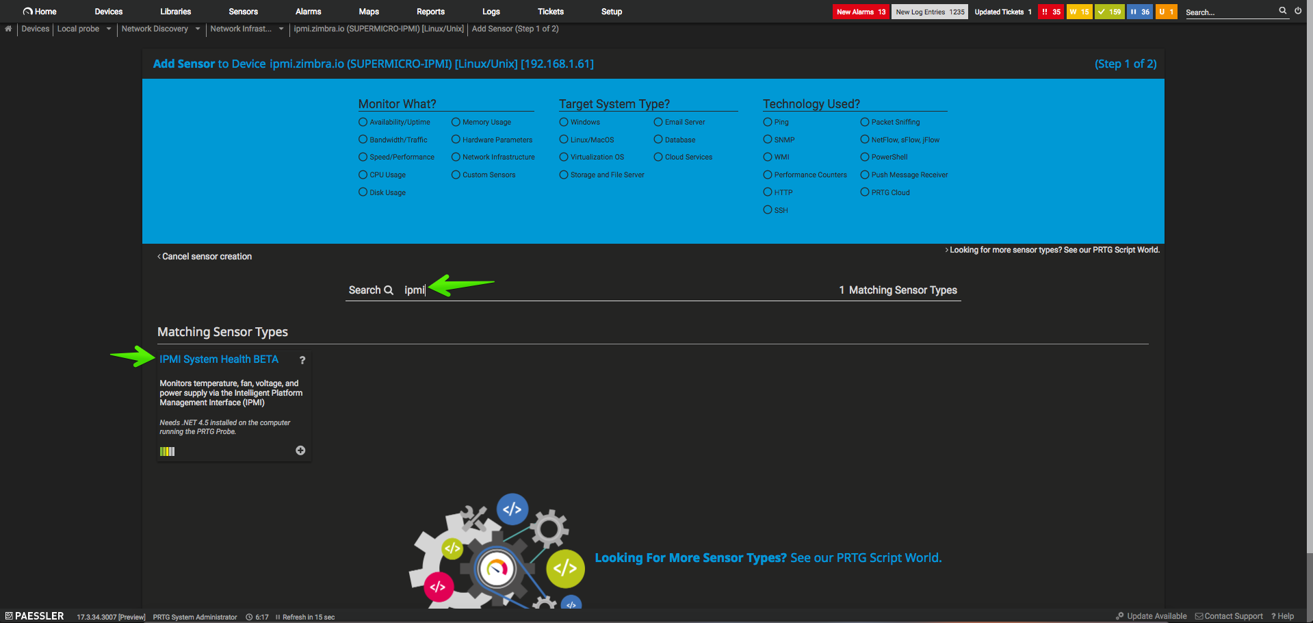
Task: Select the Cloud Services radio button
Action: coord(658,157)
